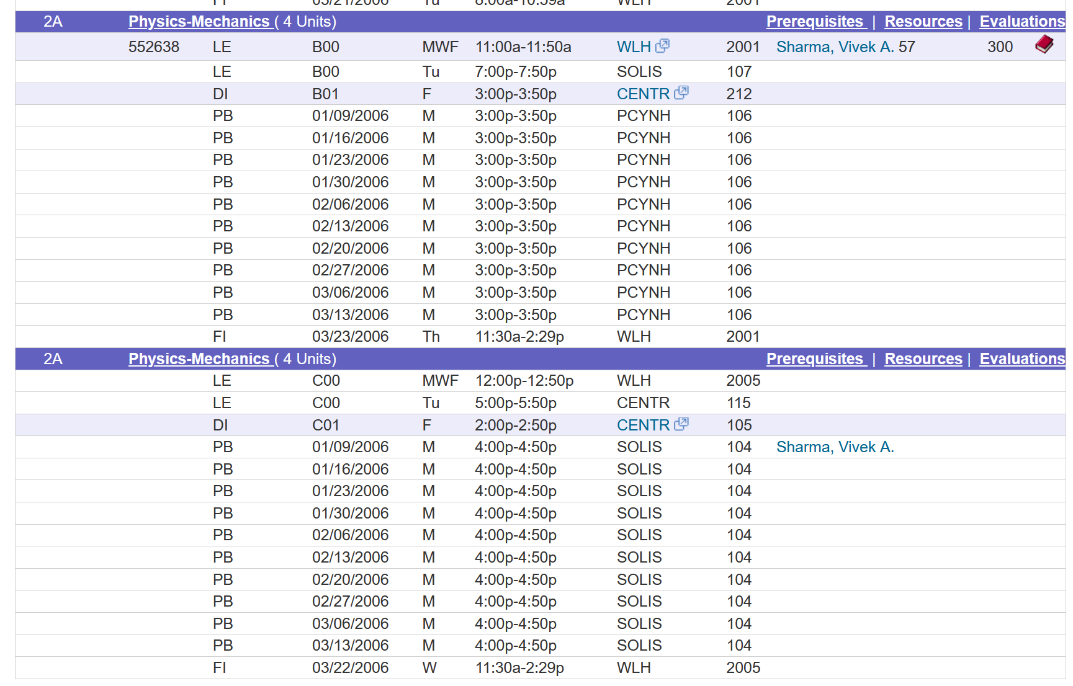
Task: Open WLH building link in B00 lecture row
Action: click(634, 47)
